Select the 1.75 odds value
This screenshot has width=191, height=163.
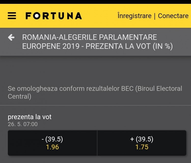pyautogui.click(x=142, y=147)
